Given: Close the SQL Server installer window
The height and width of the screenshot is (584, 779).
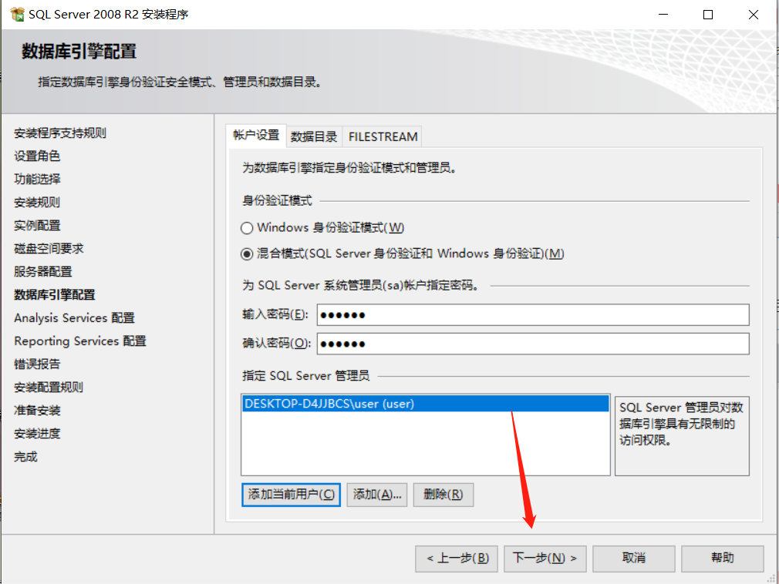Looking at the screenshot, I should [x=754, y=15].
